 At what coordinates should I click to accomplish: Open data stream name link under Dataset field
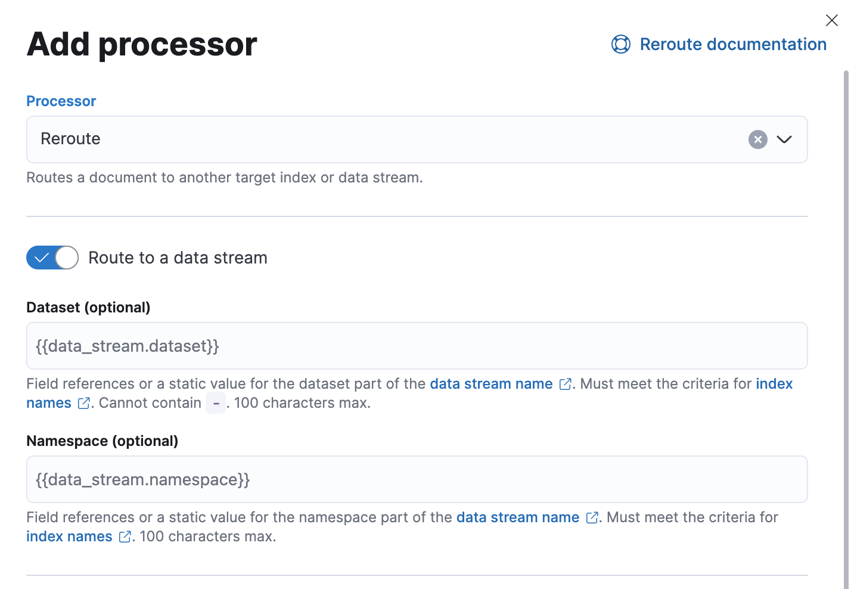point(491,384)
